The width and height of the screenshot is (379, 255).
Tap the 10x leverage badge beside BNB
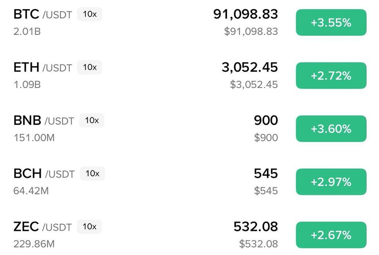(x=92, y=120)
